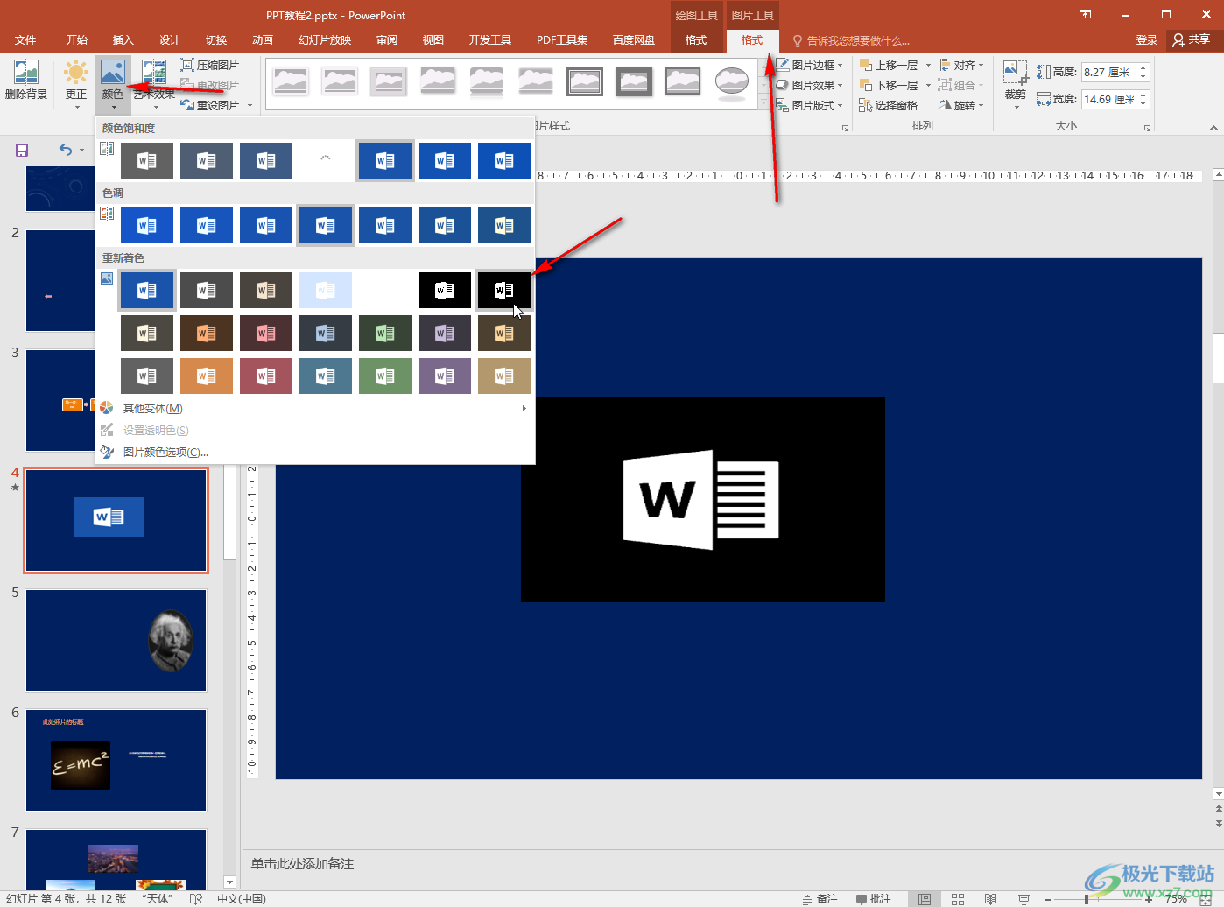Open the Bring Forward (上移一层) dropdown arrow
The width and height of the screenshot is (1224, 907).
[x=929, y=66]
